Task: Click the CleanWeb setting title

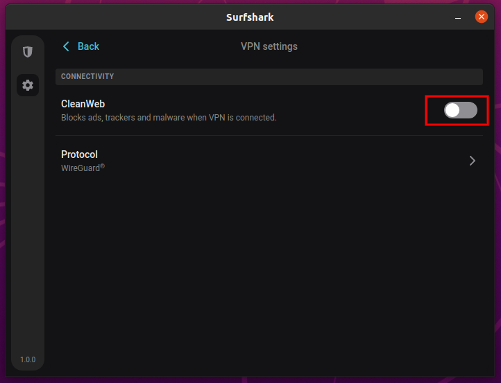Action: 83,104
